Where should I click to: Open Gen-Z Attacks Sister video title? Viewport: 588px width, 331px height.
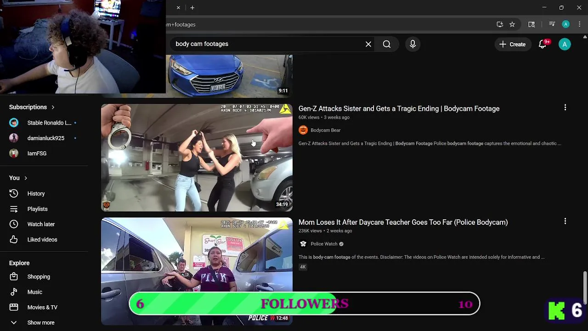pyautogui.click(x=399, y=108)
